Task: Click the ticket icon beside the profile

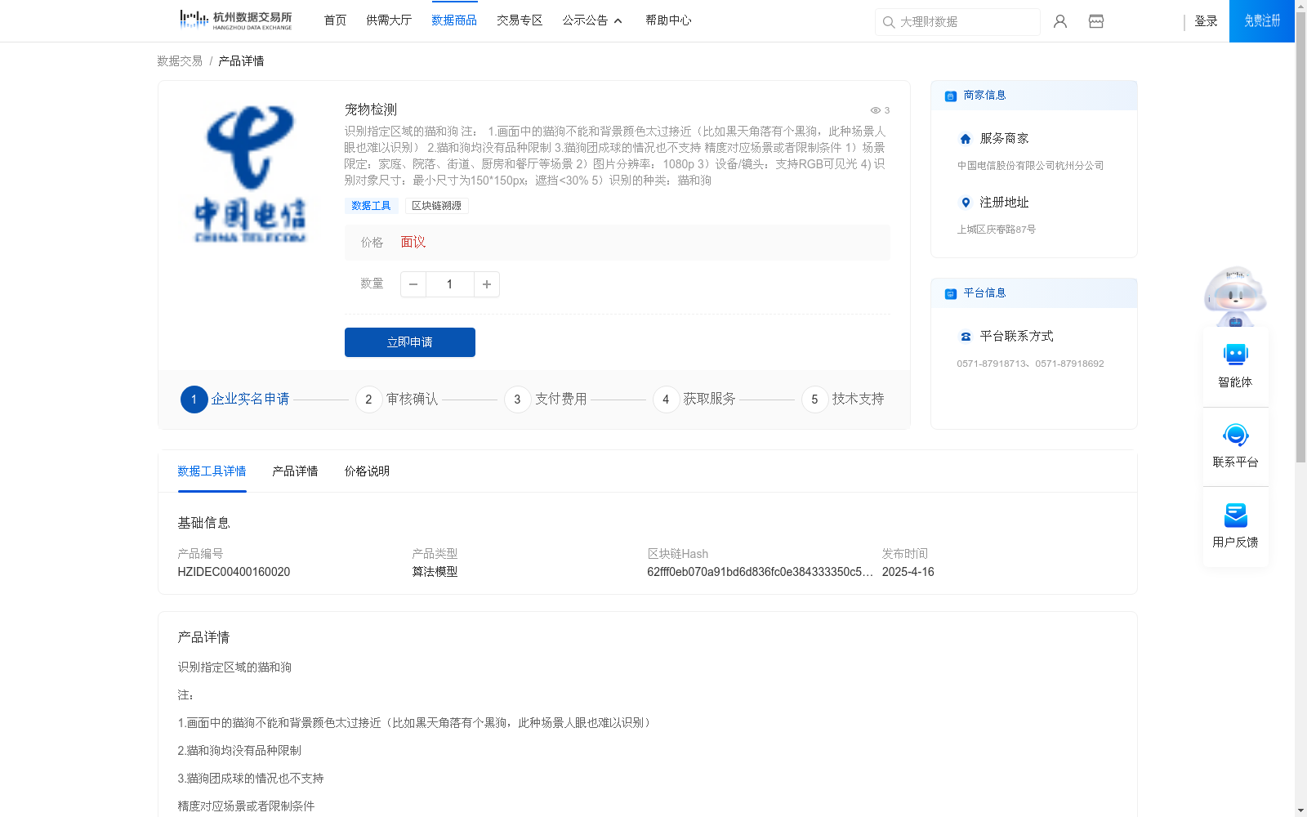Action: [1095, 21]
